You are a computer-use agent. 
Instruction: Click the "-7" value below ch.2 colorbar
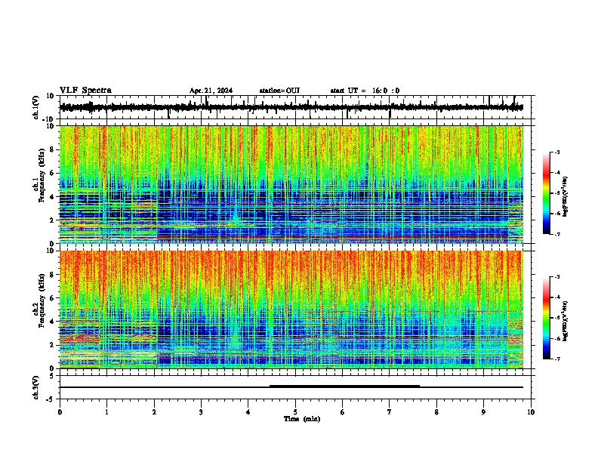[x=556, y=359]
